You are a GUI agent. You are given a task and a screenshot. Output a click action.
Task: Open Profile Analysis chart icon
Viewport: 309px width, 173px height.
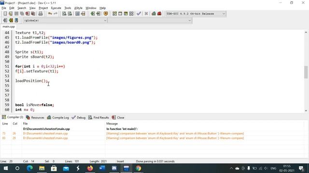pyautogui.click(x=154, y=13)
